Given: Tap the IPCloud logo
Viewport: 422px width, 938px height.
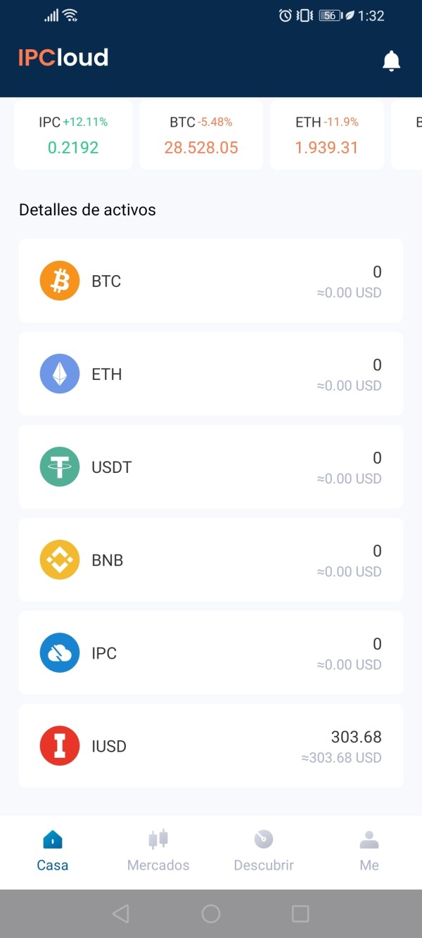Looking at the screenshot, I should [63, 58].
